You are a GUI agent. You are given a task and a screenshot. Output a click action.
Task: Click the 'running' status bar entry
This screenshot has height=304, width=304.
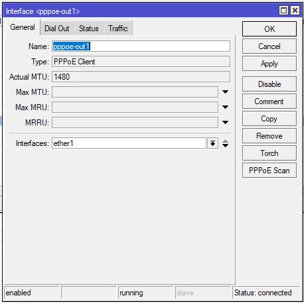pos(146,293)
